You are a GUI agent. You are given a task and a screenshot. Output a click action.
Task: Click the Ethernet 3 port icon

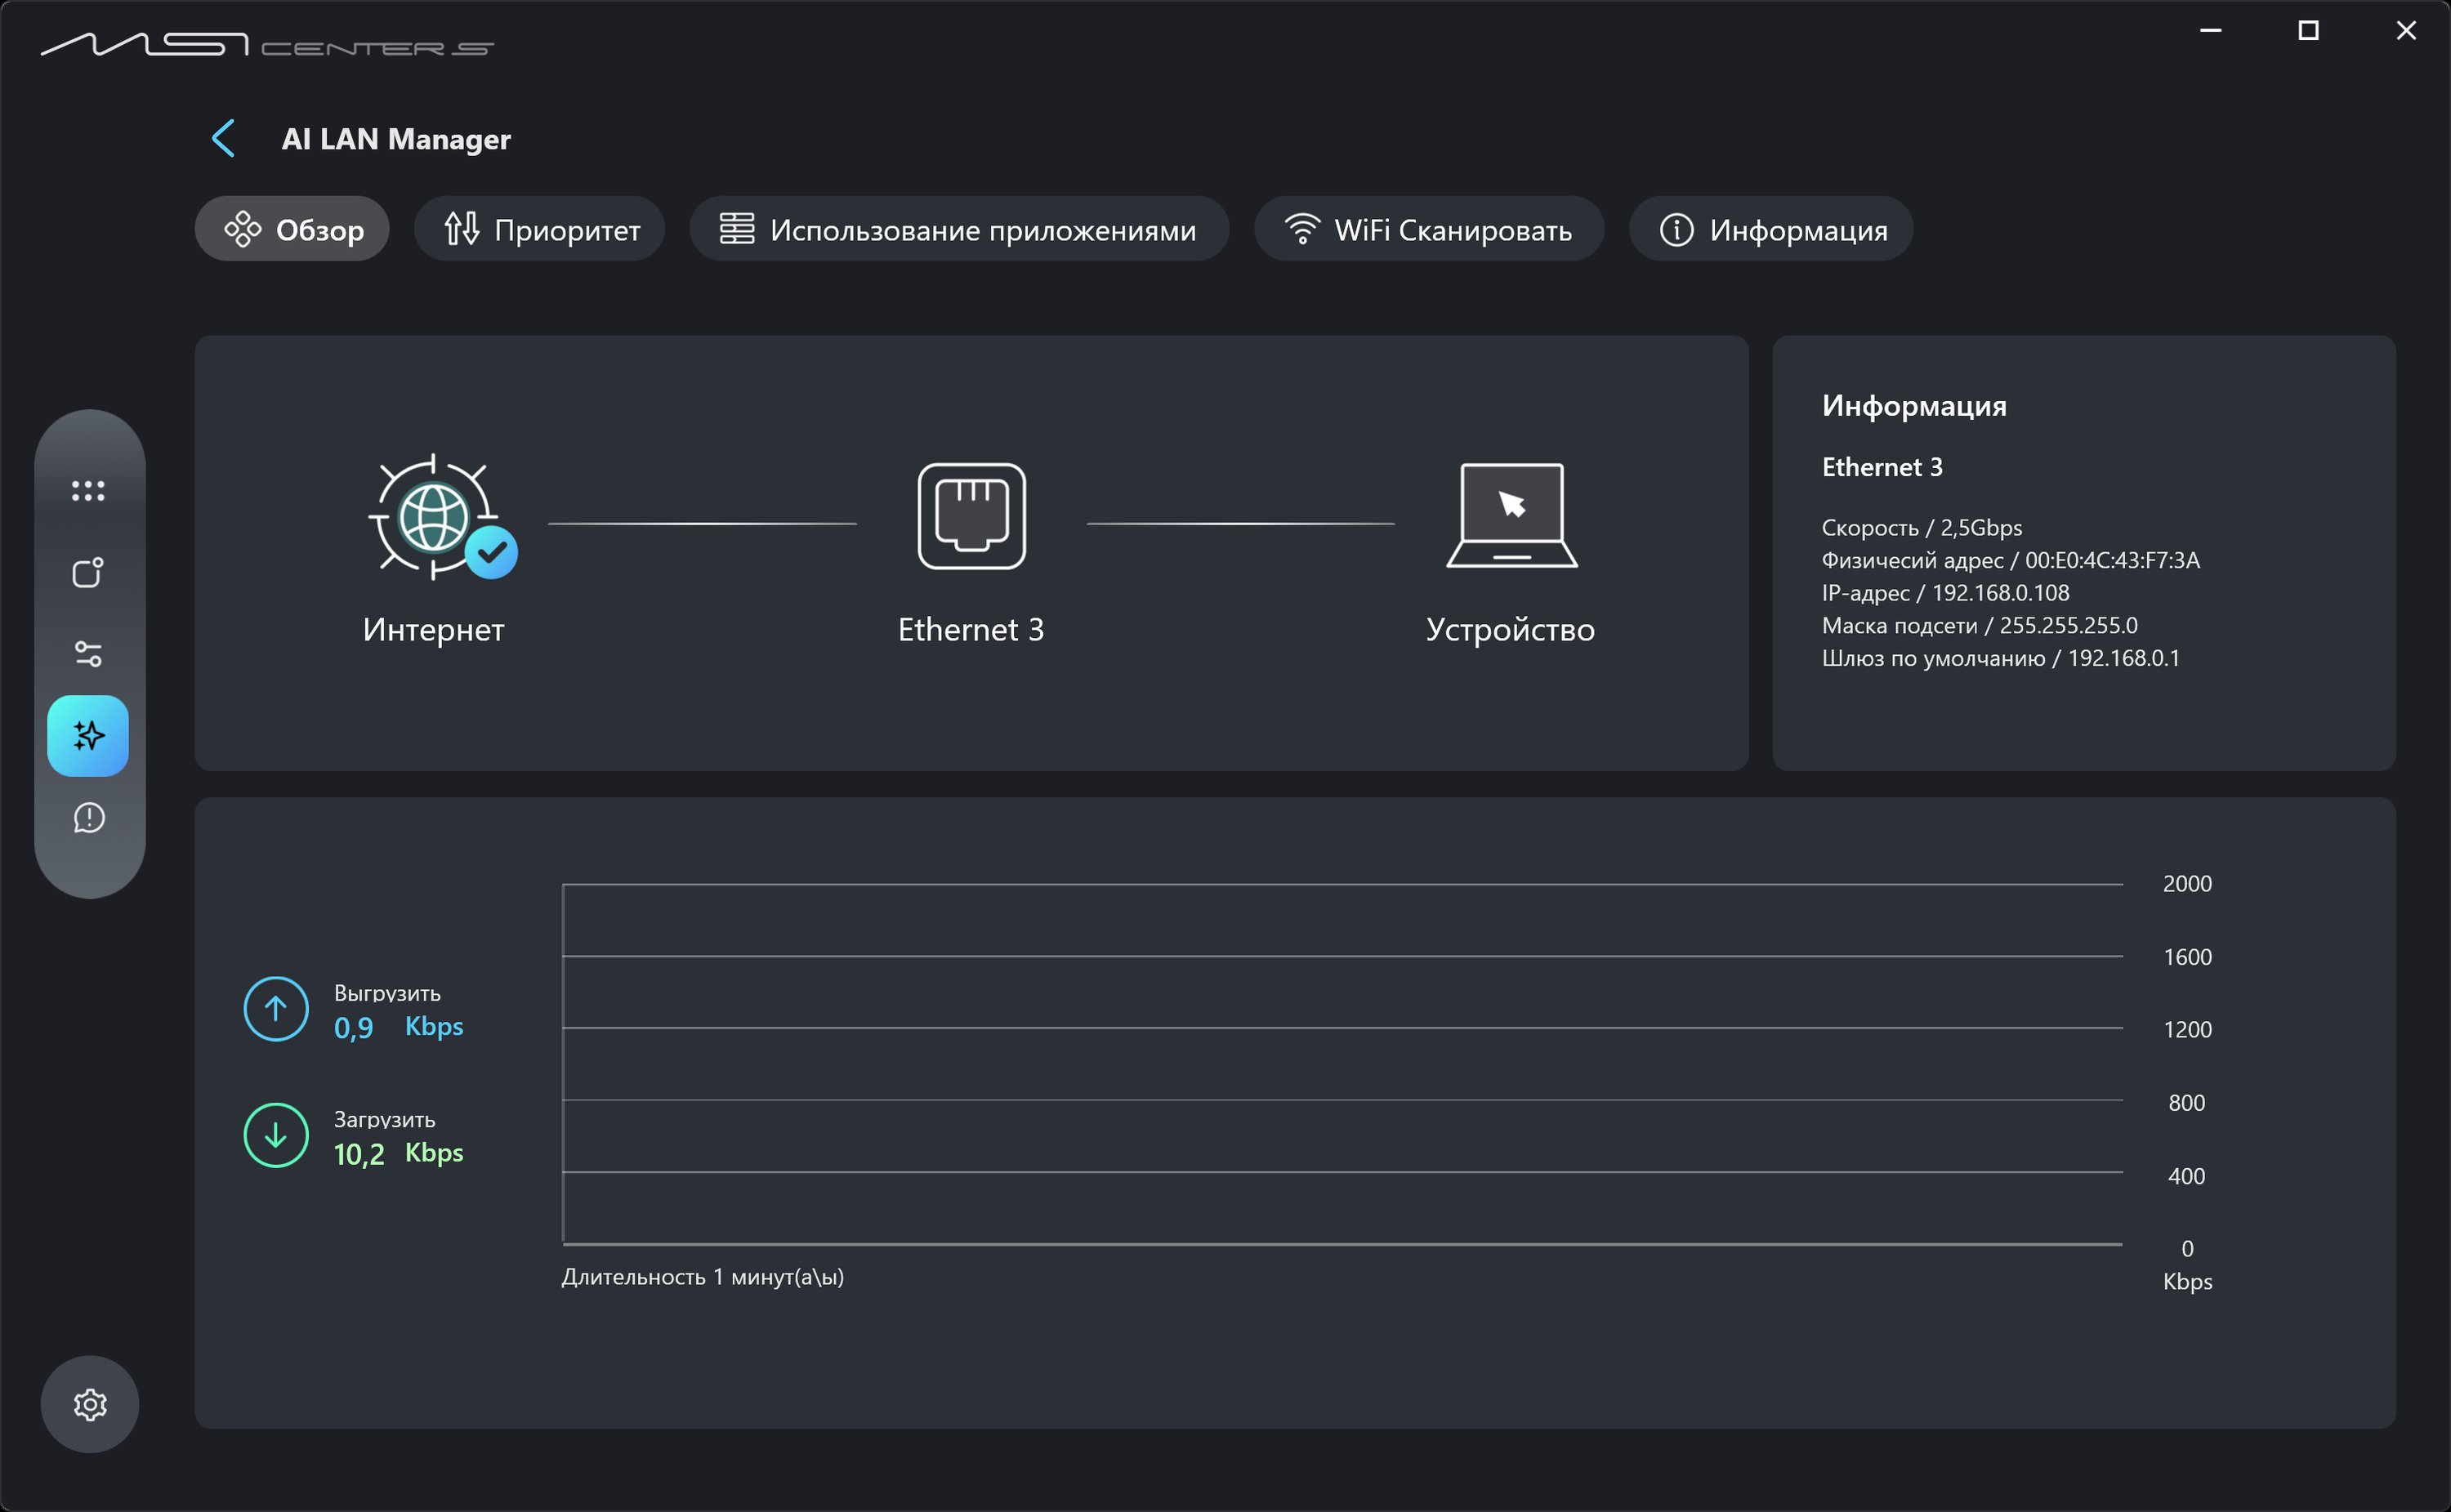coord(971,516)
